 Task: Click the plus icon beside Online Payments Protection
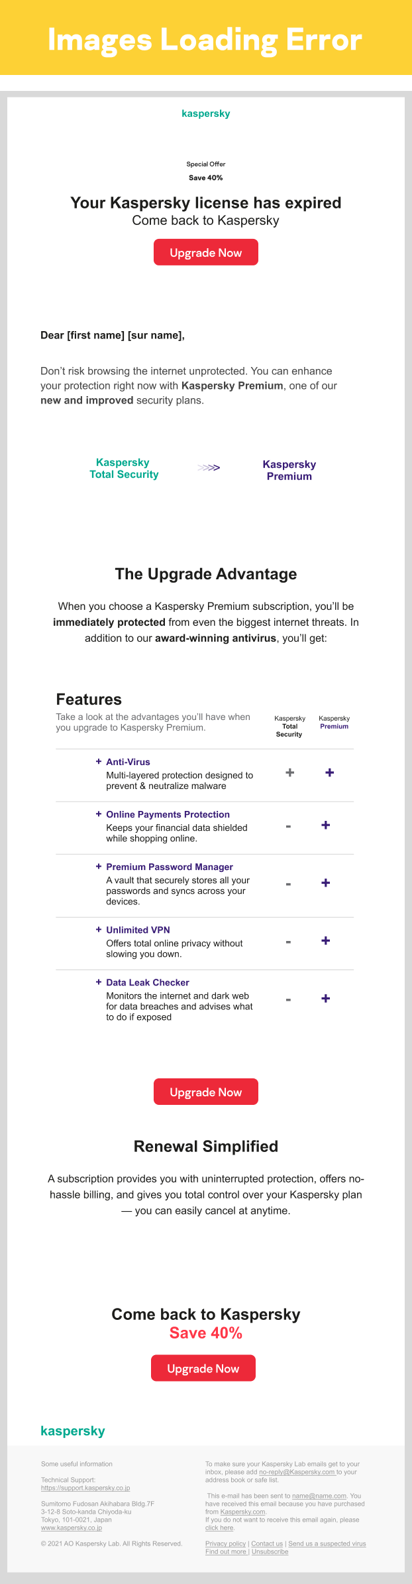(x=99, y=814)
